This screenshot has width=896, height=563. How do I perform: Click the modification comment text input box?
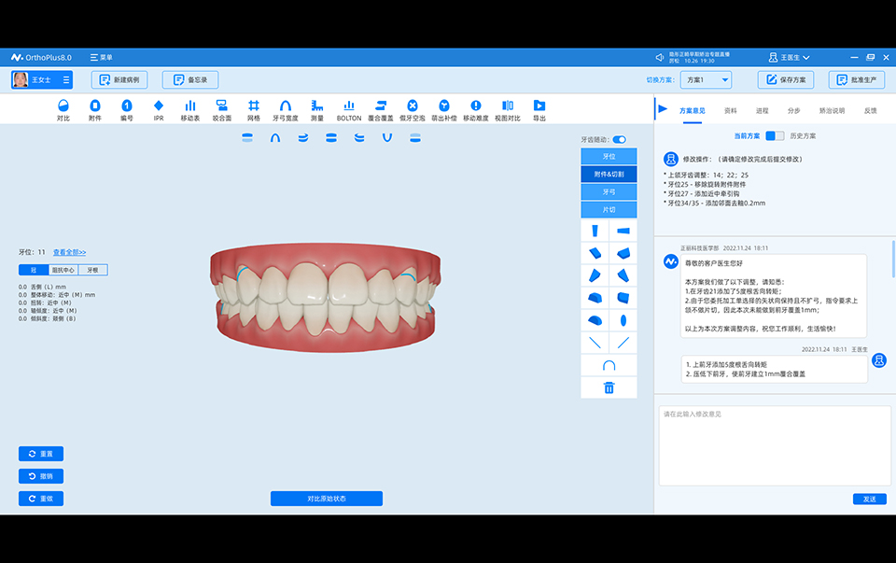[x=775, y=445]
